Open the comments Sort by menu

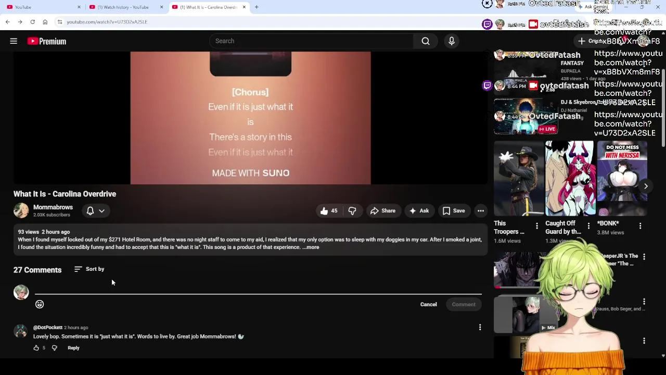89,269
